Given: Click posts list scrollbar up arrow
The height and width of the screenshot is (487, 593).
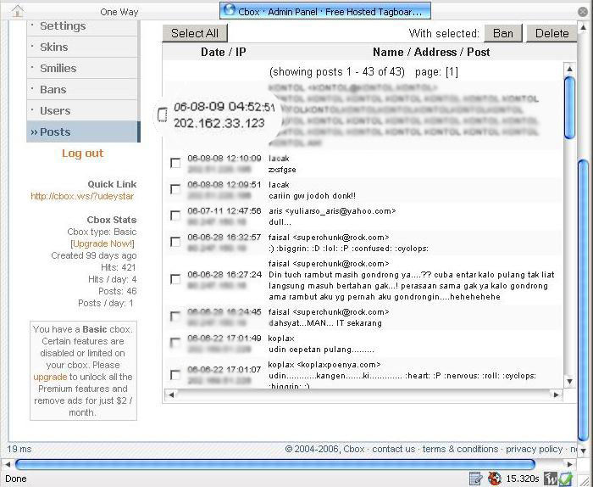Looking at the screenshot, I should click(x=569, y=69).
